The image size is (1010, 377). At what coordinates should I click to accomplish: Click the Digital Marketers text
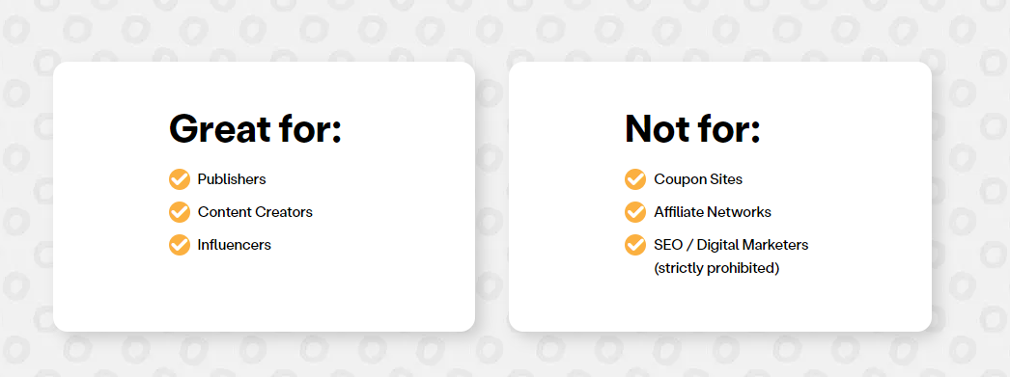point(752,245)
